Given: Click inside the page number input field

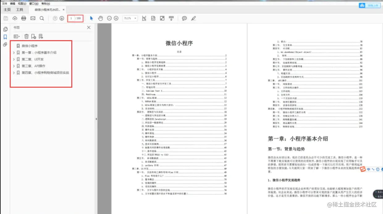Looking at the screenshot, I should click(x=71, y=18).
